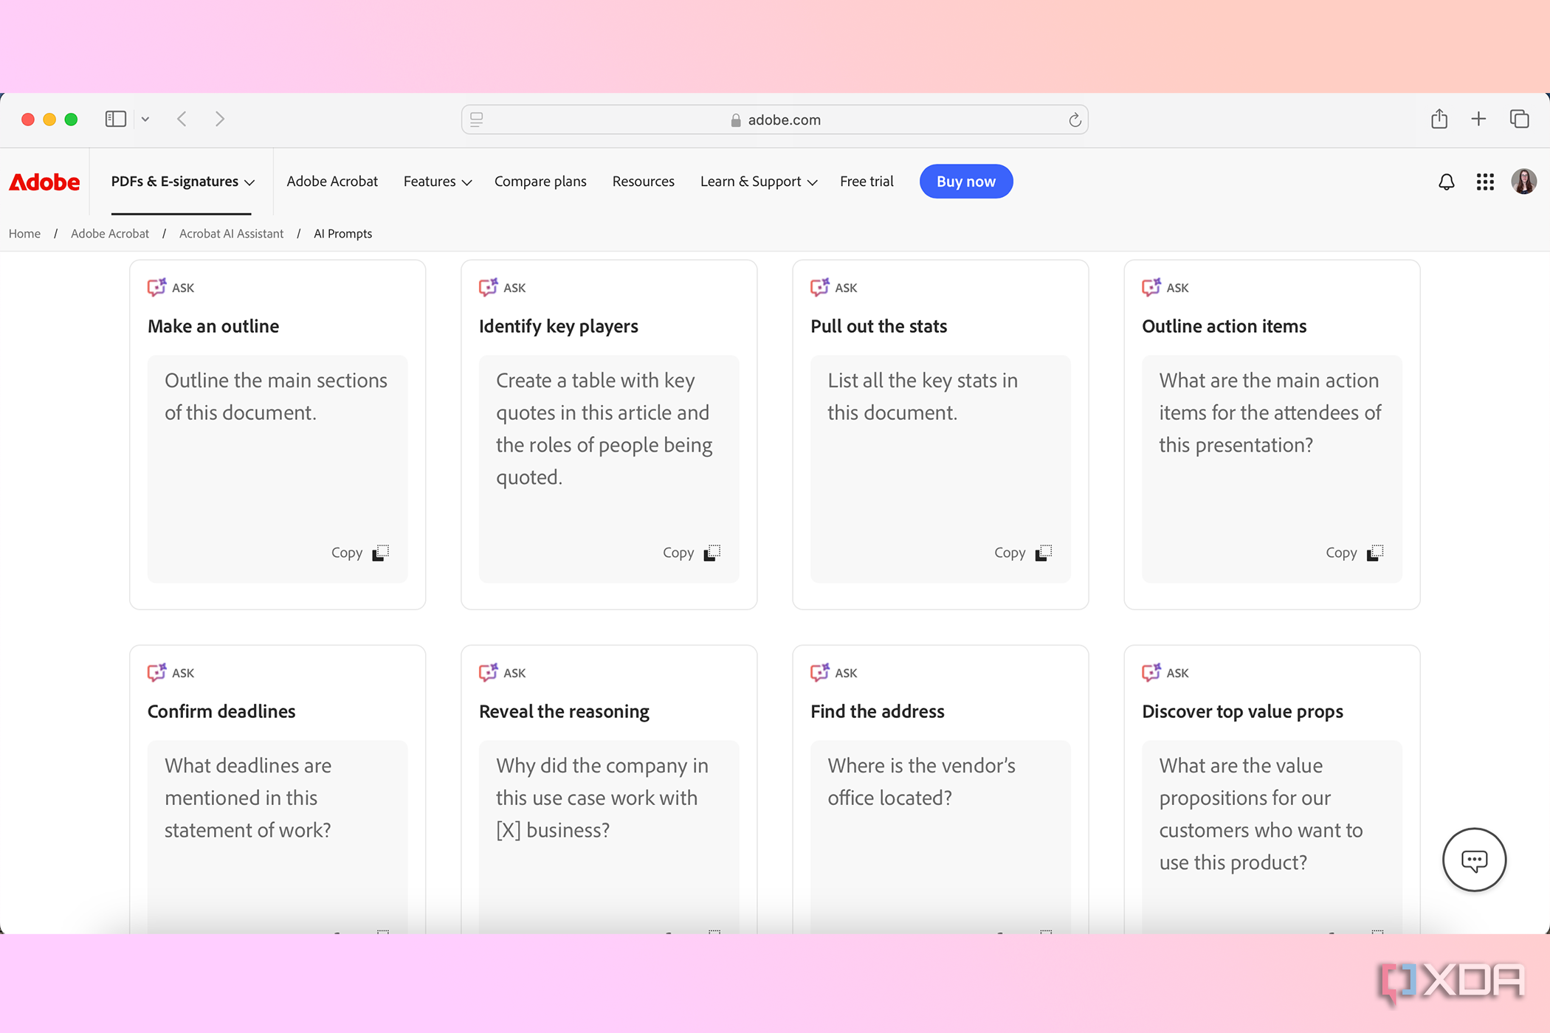Open the Adobe apps grid menu
Screen dimensions: 1550x1033
pyautogui.click(x=1485, y=182)
